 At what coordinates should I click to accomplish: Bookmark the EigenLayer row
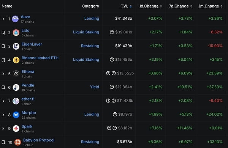[3, 46]
